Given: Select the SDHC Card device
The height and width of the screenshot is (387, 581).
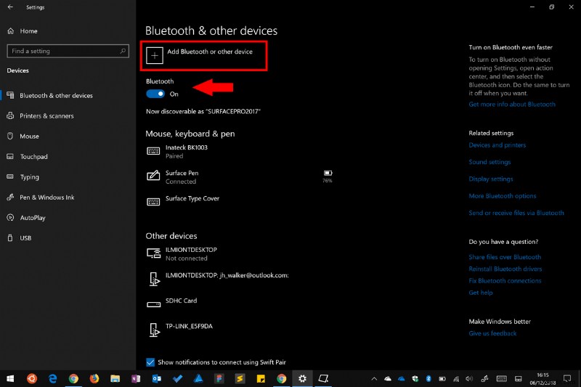Looking at the screenshot, I should (181, 301).
